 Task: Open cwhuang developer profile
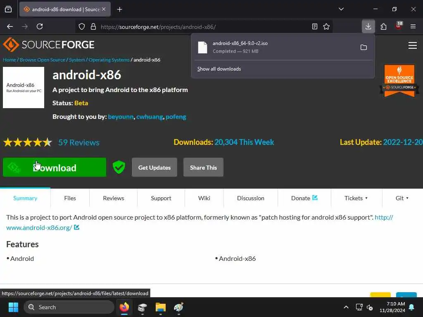150,117
